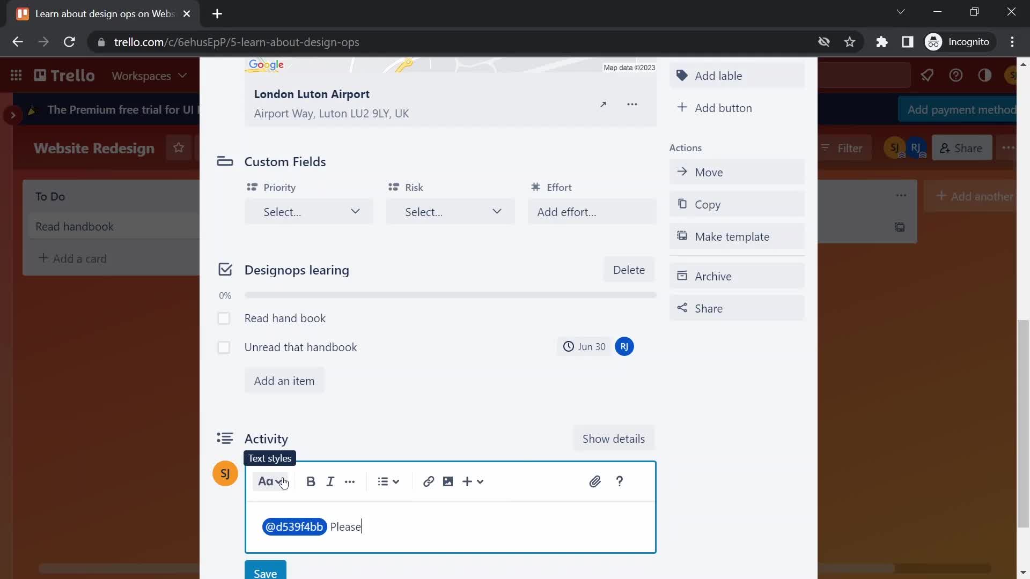Check the Unread that handbook item

224,347
